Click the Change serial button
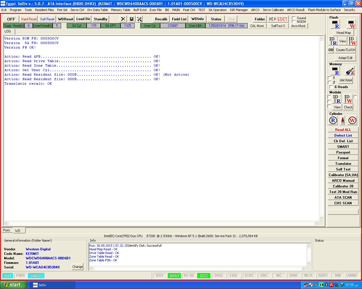 pyautogui.click(x=77, y=267)
